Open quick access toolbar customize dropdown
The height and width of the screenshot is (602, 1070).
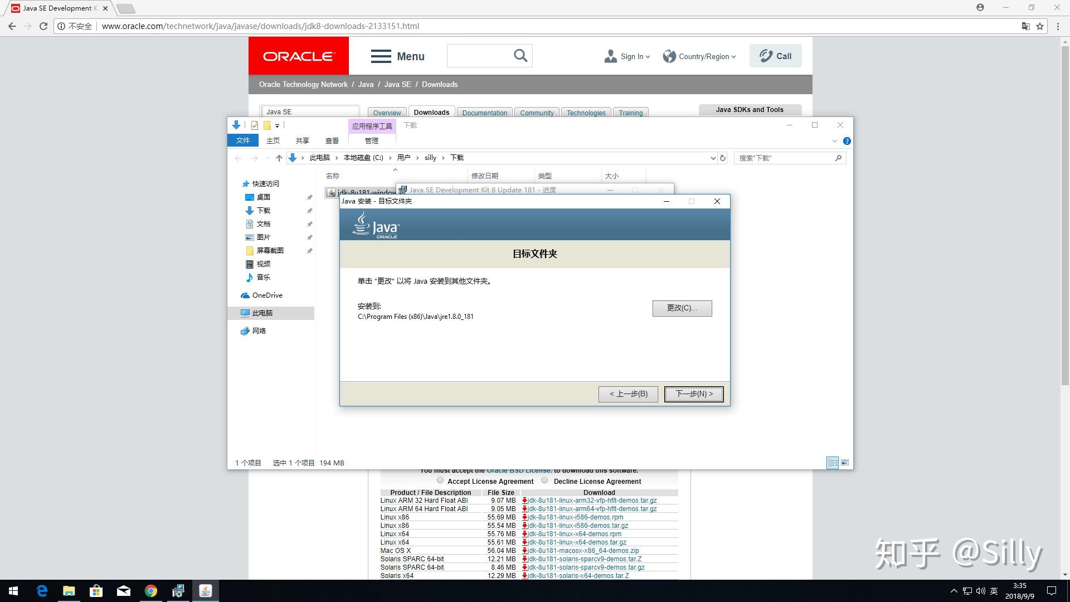pyautogui.click(x=277, y=125)
